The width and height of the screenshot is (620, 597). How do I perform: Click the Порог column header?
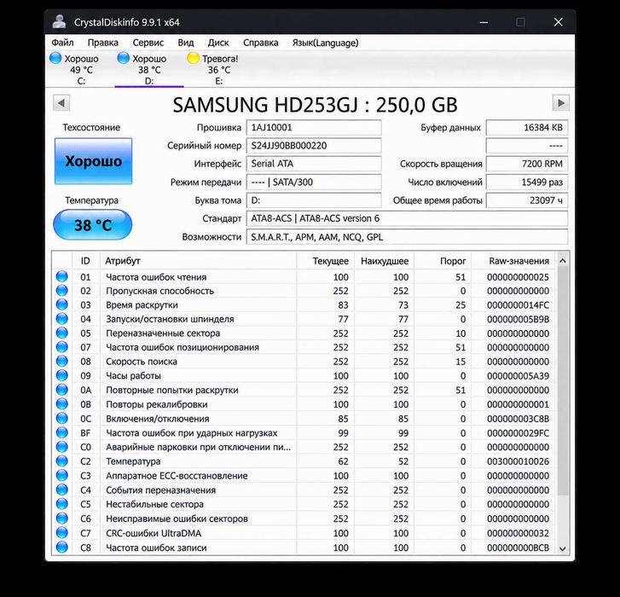443,261
